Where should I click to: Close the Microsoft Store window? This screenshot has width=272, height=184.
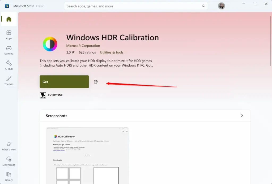click(x=266, y=4)
